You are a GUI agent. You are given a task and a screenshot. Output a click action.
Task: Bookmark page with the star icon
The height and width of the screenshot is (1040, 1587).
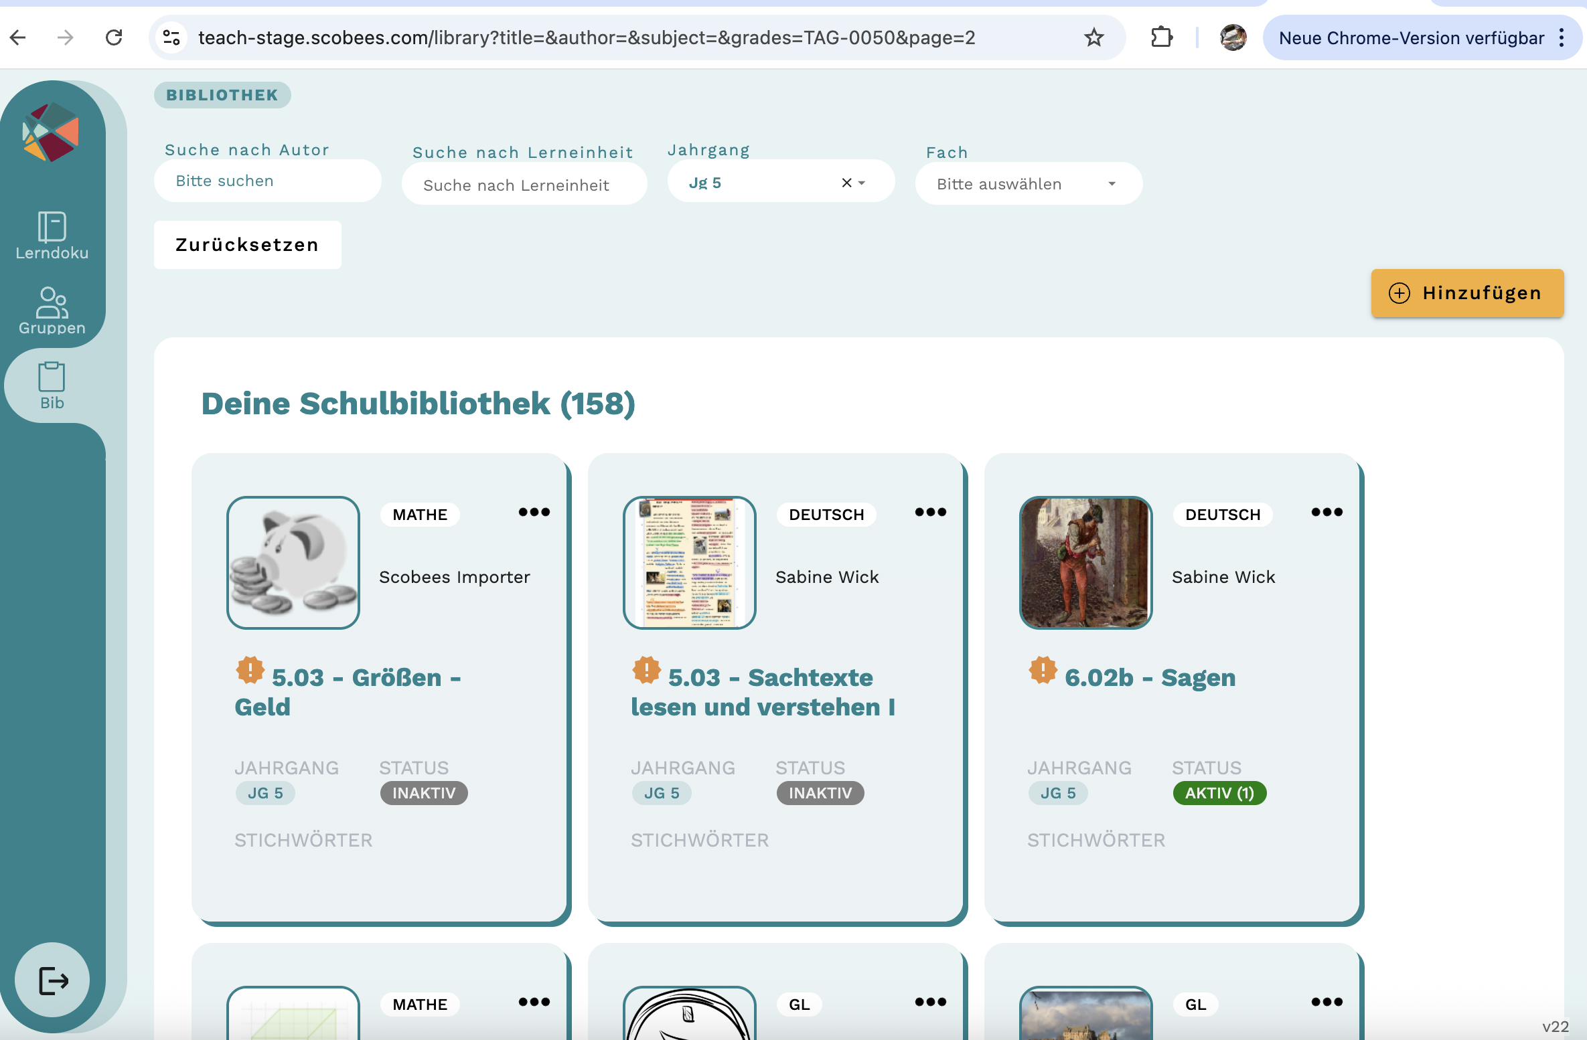coord(1093,37)
